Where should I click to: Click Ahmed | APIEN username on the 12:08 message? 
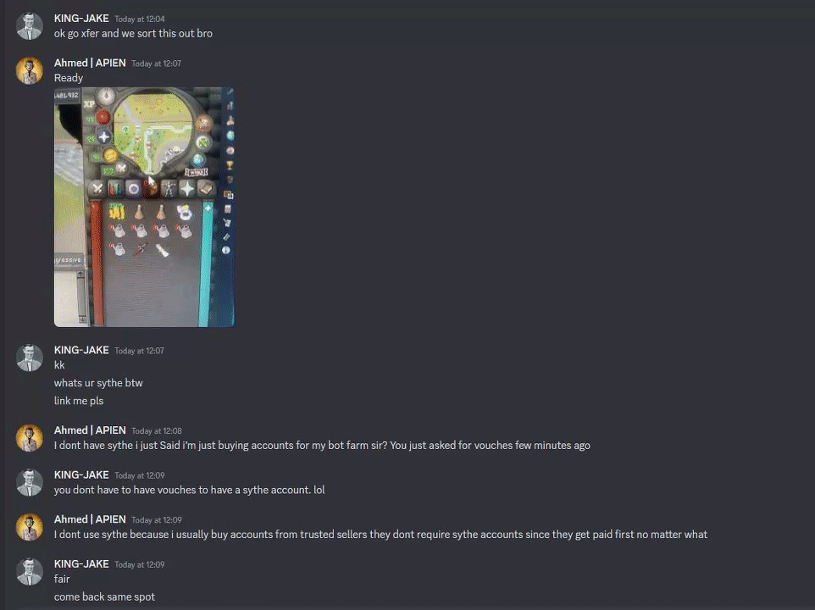point(90,430)
